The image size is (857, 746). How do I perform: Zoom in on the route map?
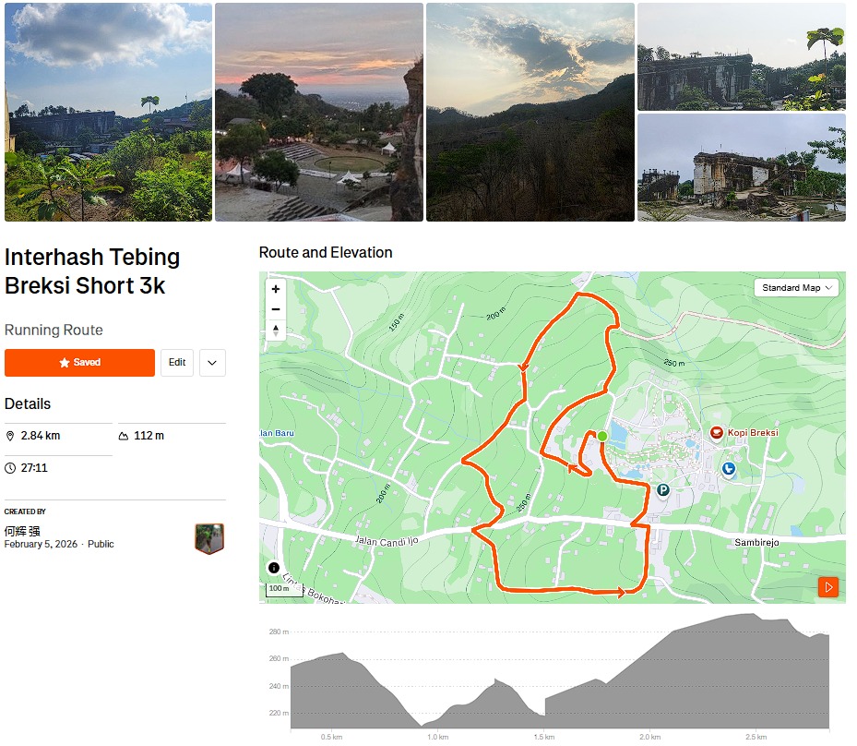pos(275,289)
